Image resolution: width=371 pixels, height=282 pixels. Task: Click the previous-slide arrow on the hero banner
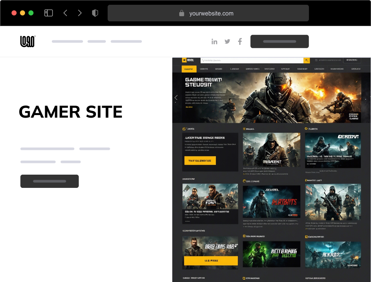176,97
